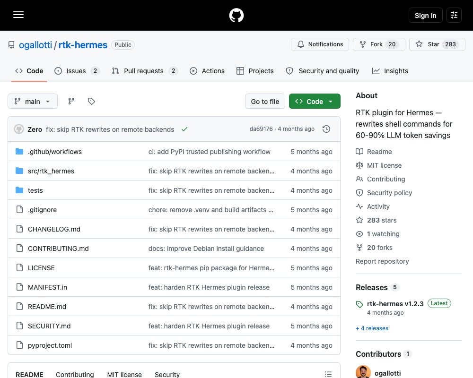Image resolution: width=473 pixels, height=378 pixels.
Task: Open README.md file
Action: [x=47, y=307]
